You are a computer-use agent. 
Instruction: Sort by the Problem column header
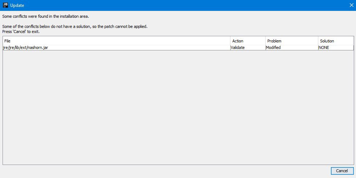[292, 41]
